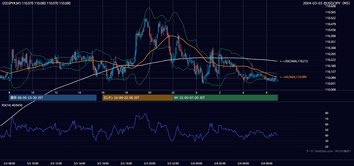Viewport: 354px width, 166px height.
Task: Click hour tick 0 under the price chart
Action: pos(196,92)
